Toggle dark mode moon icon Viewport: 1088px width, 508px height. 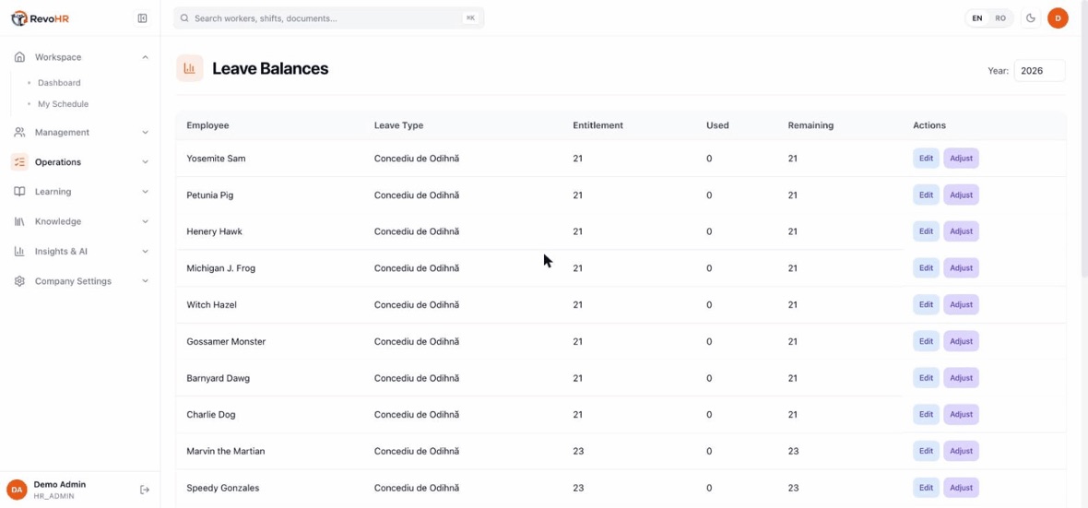pos(1031,18)
